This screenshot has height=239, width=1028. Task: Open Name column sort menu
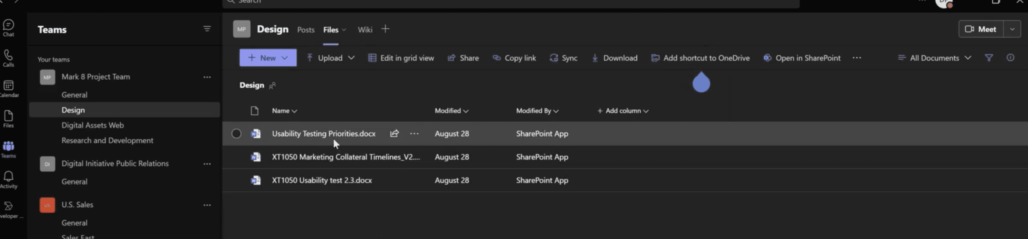(x=285, y=111)
